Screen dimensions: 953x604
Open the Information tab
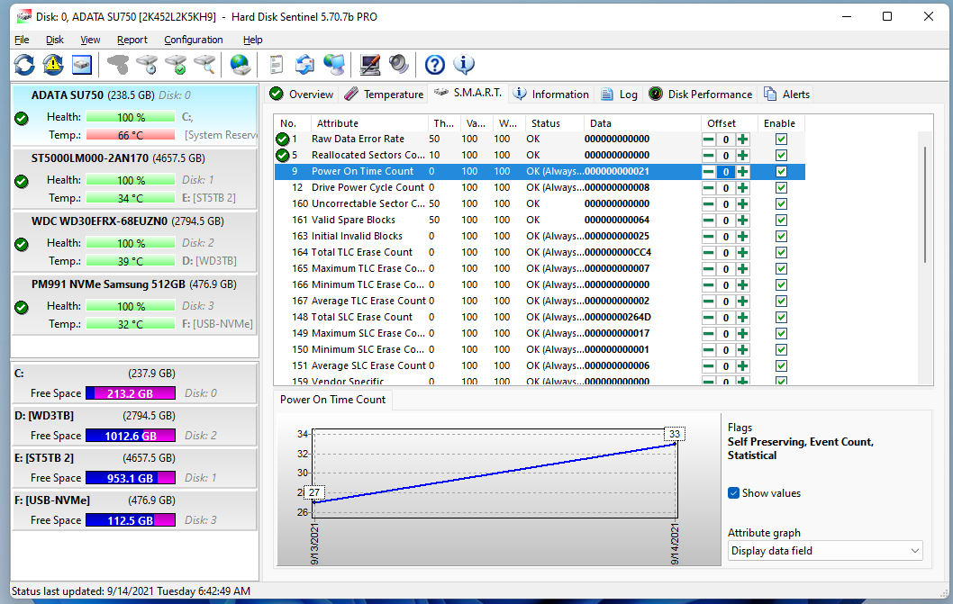pyautogui.click(x=550, y=95)
